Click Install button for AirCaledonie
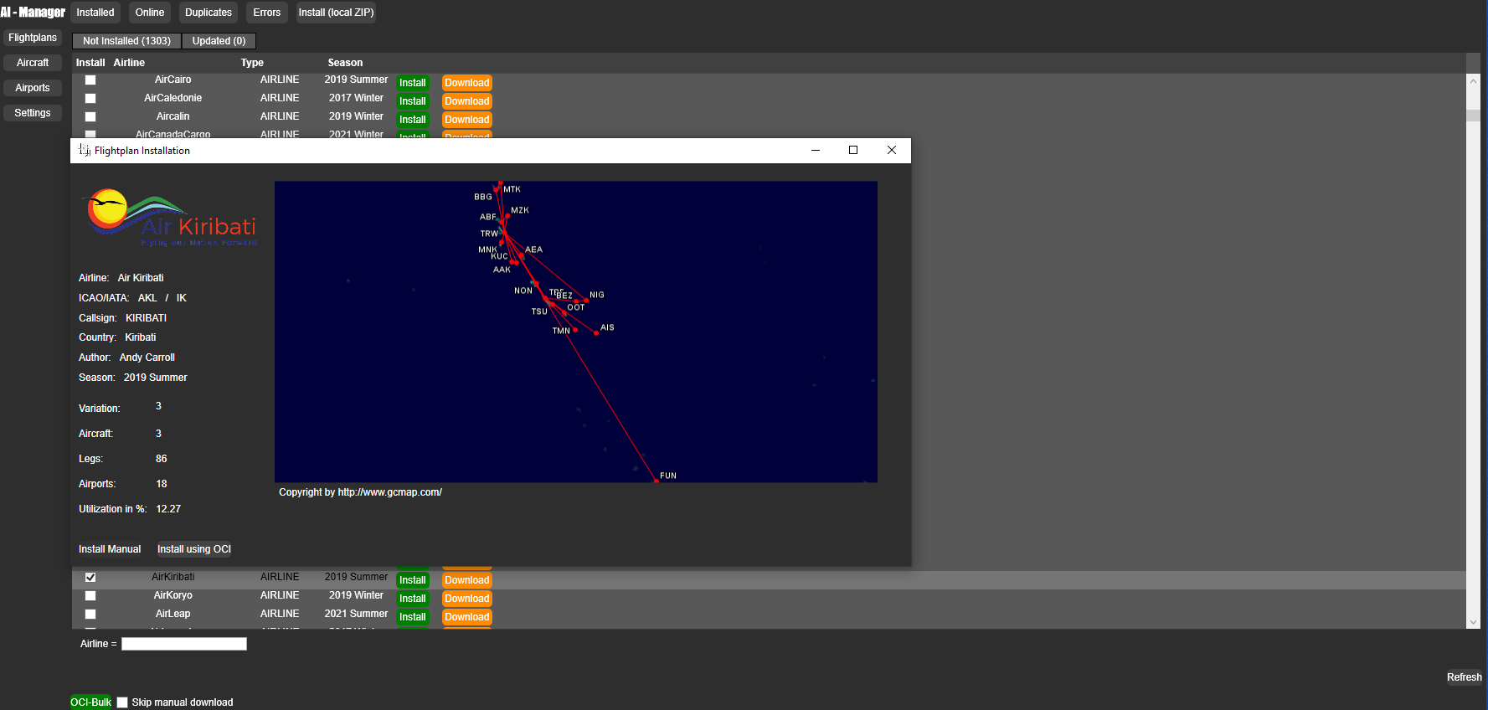 (x=413, y=101)
